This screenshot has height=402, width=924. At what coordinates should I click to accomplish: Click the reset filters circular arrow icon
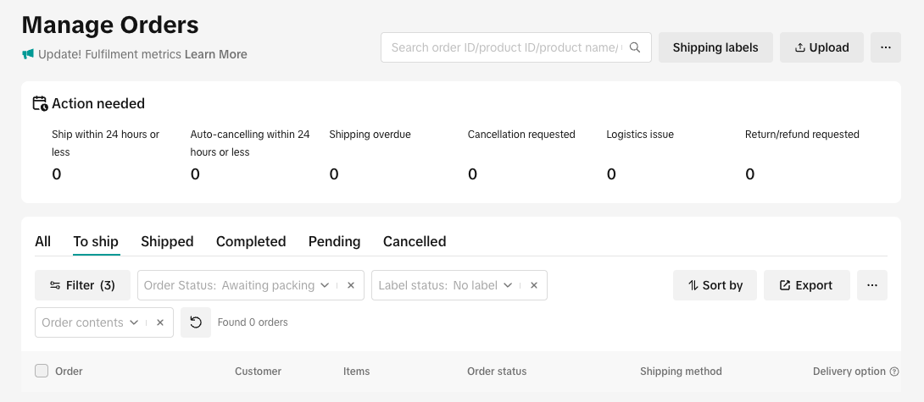(x=196, y=322)
